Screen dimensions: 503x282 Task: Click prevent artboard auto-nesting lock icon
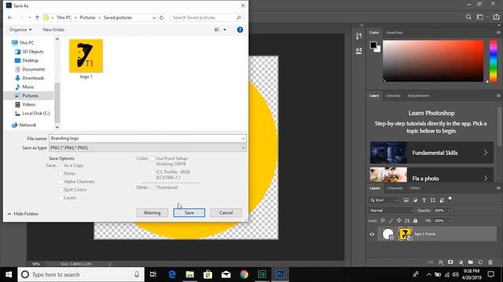[x=407, y=221]
